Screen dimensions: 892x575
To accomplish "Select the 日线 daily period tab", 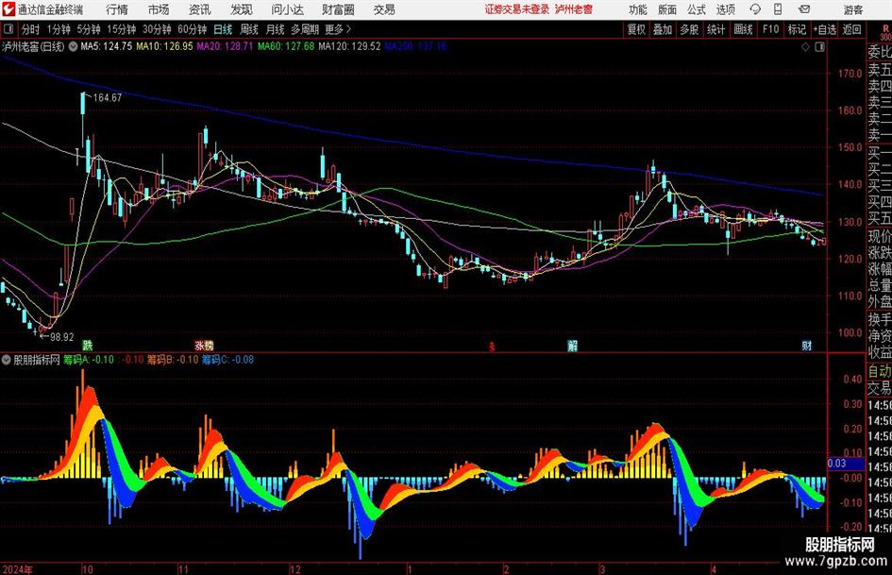I will tap(223, 29).
